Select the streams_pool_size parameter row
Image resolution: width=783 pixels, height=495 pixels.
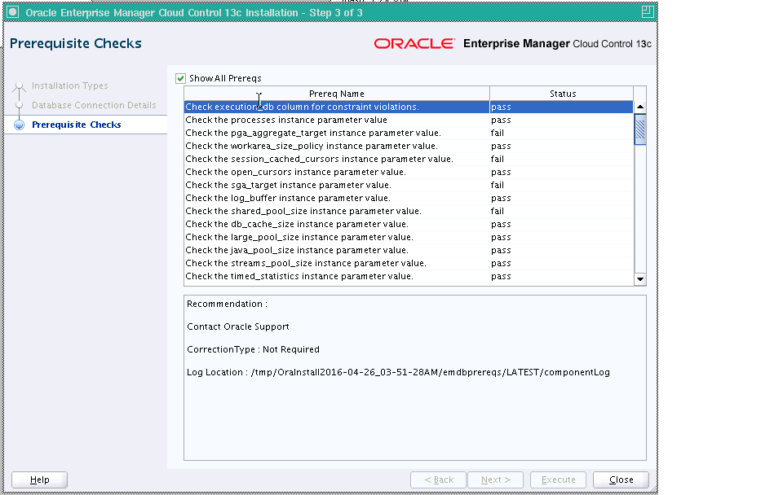coord(409,263)
